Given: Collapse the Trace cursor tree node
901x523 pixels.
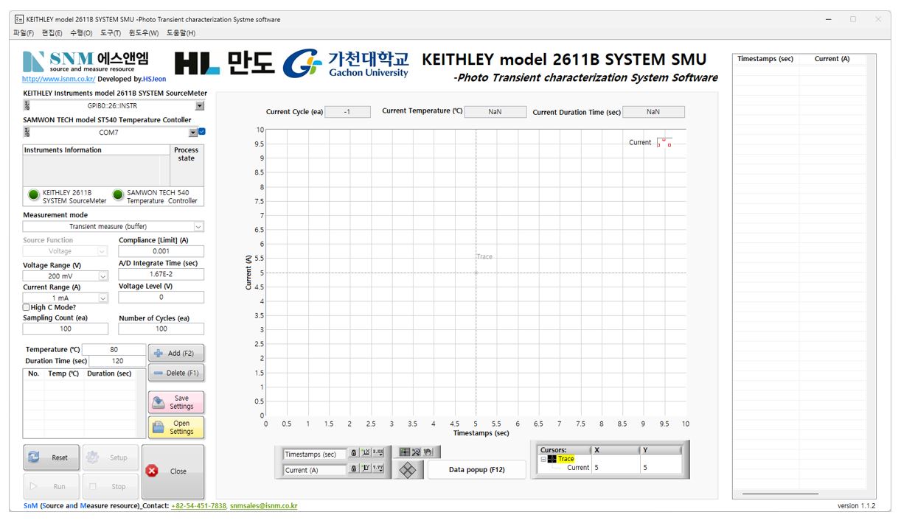Looking at the screenshot, I should point(543,459).
